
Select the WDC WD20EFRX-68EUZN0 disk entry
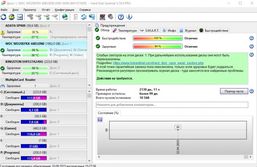pyautogui.click(x=43, y=49)
